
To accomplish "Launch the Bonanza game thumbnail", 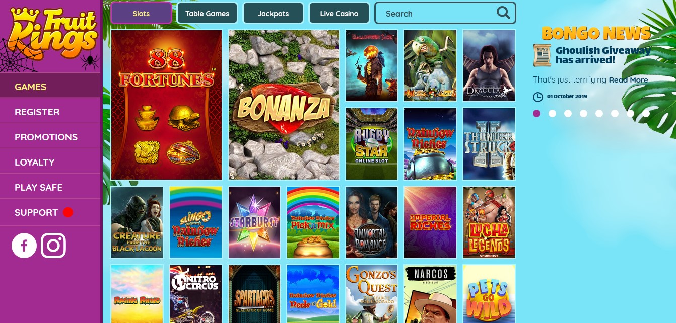I will 284,105.
